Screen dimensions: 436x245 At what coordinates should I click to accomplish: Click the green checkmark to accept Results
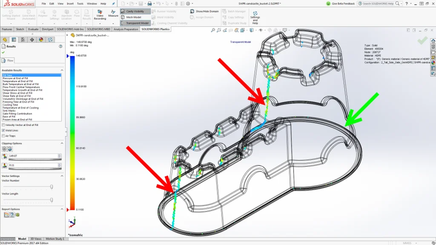[x=3, y=52]
